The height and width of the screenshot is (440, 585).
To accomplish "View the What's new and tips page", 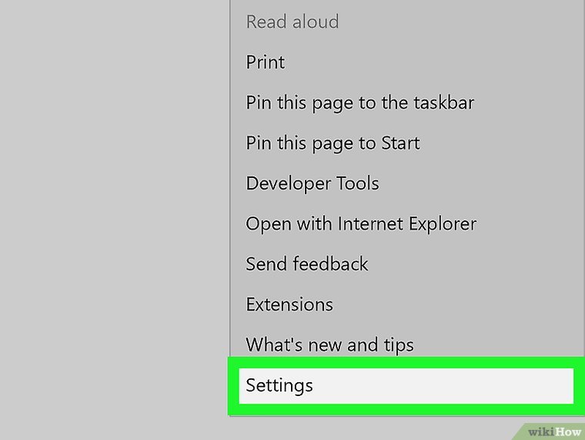I will [x=329, y=344].
